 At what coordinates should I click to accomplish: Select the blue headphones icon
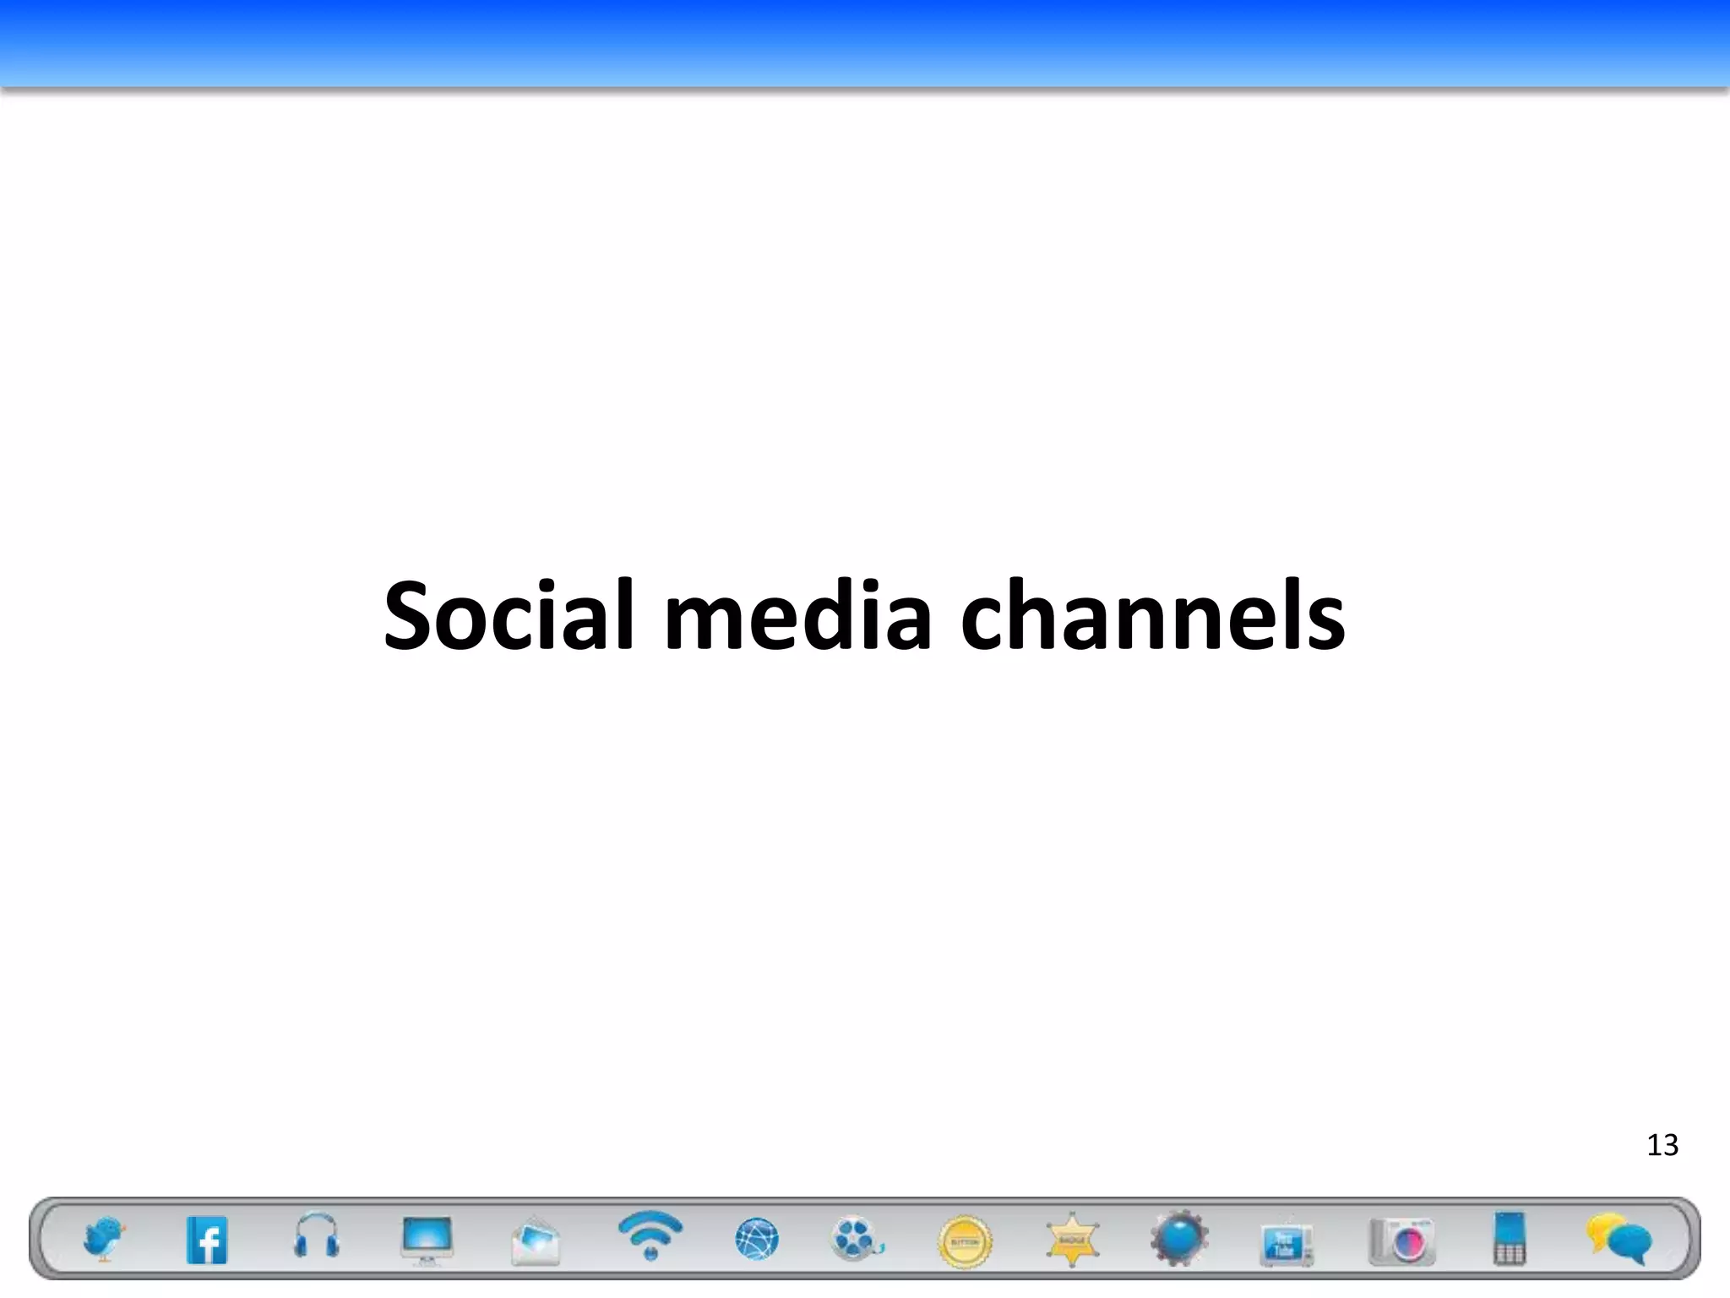[317, 1236]
